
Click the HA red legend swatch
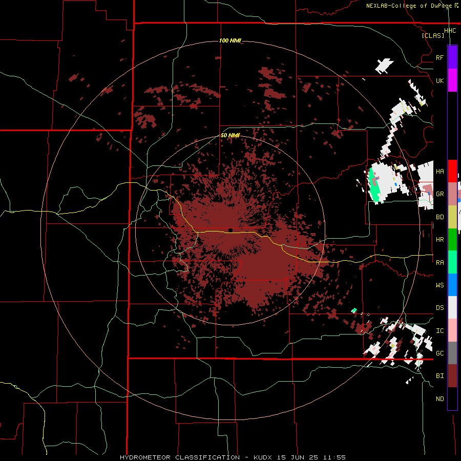click(452, 171)
